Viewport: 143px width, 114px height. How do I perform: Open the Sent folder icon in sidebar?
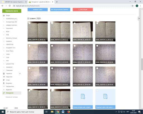coord(4,77)
